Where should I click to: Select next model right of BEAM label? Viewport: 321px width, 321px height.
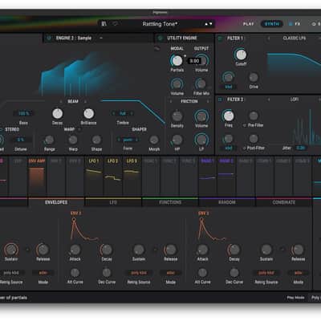click(x=85, y=101)
